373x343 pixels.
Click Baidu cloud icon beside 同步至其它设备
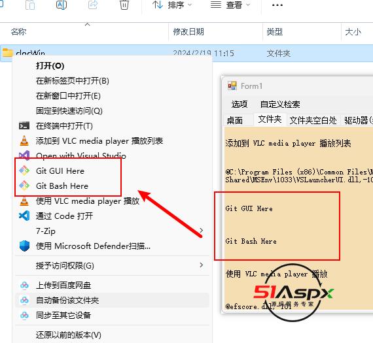point(24,315)
